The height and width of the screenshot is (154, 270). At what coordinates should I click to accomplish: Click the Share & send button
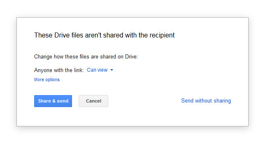pos(53,101)
